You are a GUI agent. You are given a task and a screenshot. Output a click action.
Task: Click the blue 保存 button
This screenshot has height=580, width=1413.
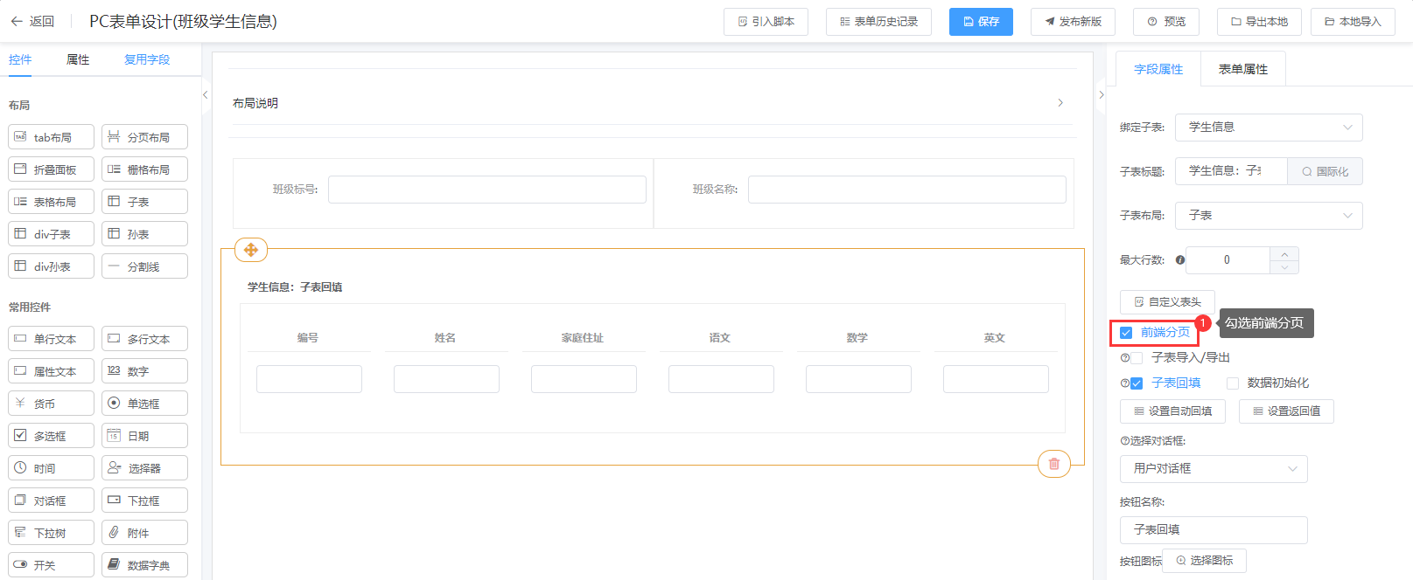click(981, 22)
